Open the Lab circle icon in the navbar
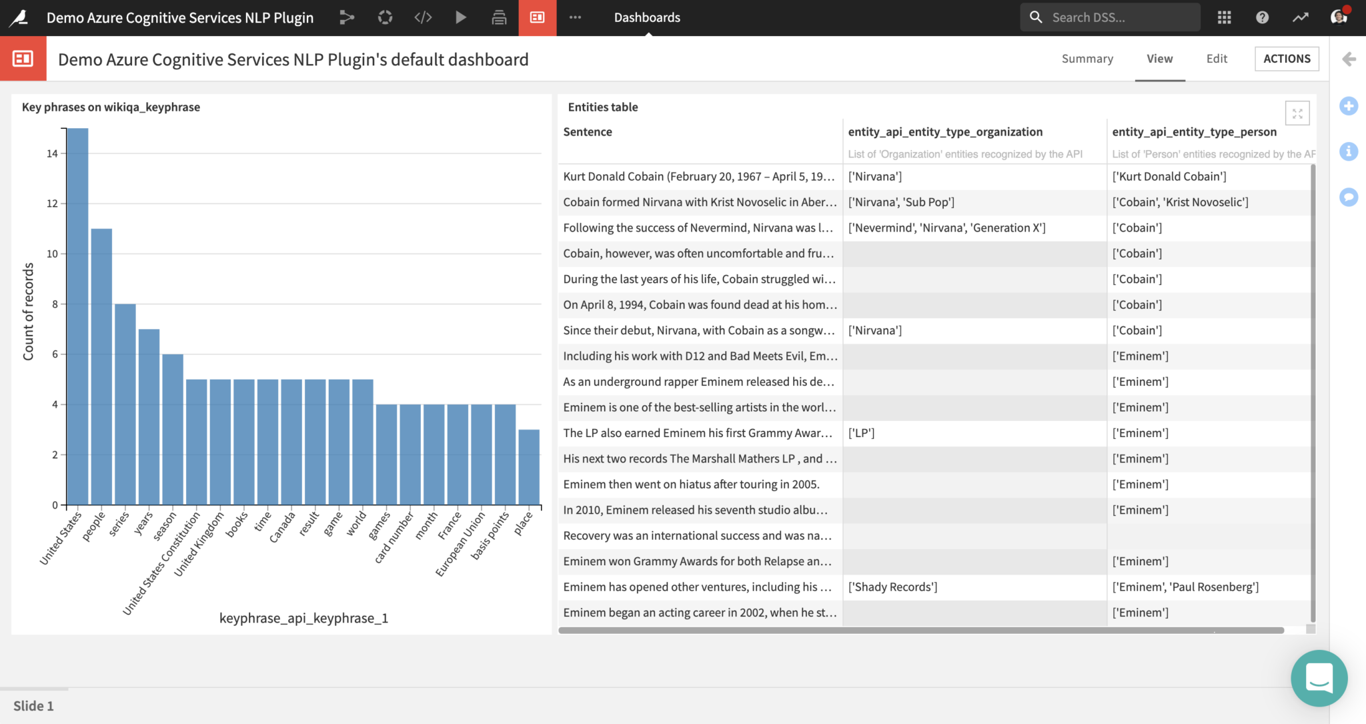1366x724 pixels. 385,17
